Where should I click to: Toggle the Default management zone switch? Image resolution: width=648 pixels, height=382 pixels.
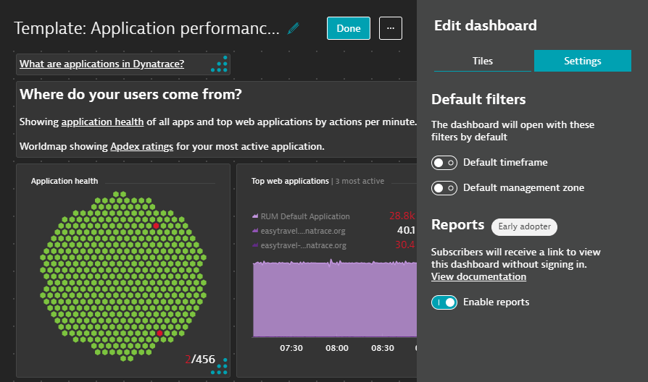coord(444,188)
